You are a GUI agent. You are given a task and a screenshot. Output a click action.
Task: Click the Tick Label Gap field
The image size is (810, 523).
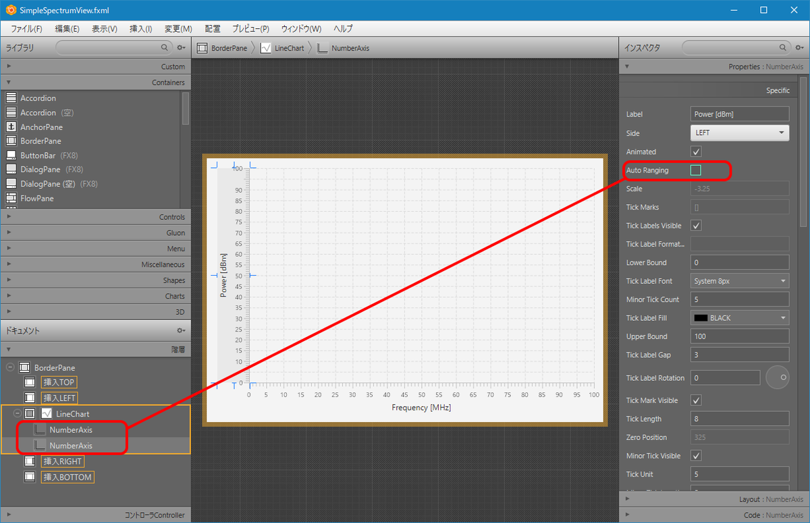pyautogui.click(x=740, y=355)
